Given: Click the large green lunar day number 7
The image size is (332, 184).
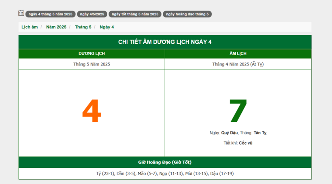Looking at the screenshot, I should tap(238, 112).
